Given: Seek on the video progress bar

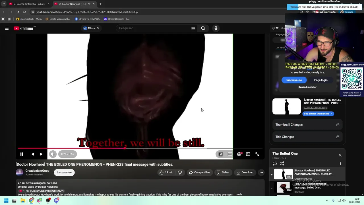Looking at the screenshot, I should [x=140, y=148].
